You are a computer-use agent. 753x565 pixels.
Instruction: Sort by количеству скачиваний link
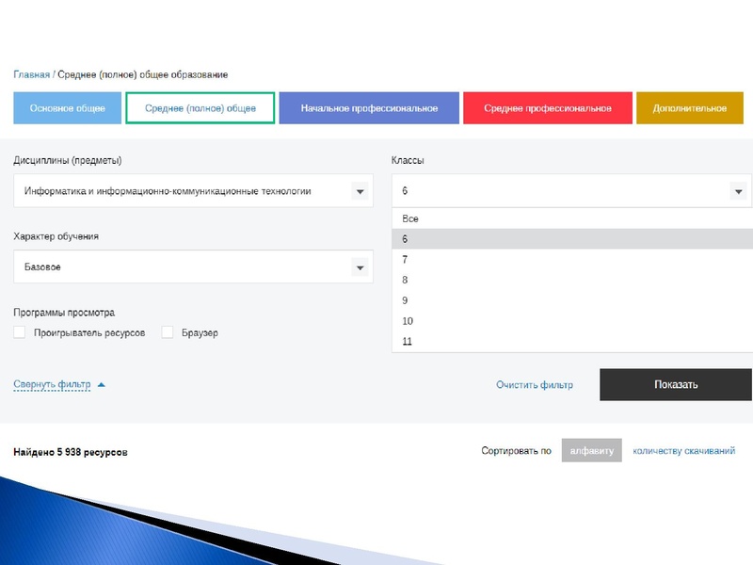point(683,451)
